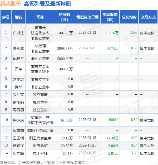Click the 交易方式 column header
The height and width of the screenshot is (165, 158).
point(148,17)
